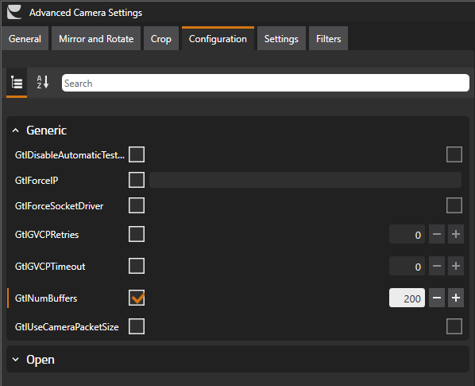
Task: Increase GtlGVCPRetries with plus icon
Action: (x=456, y=234)
